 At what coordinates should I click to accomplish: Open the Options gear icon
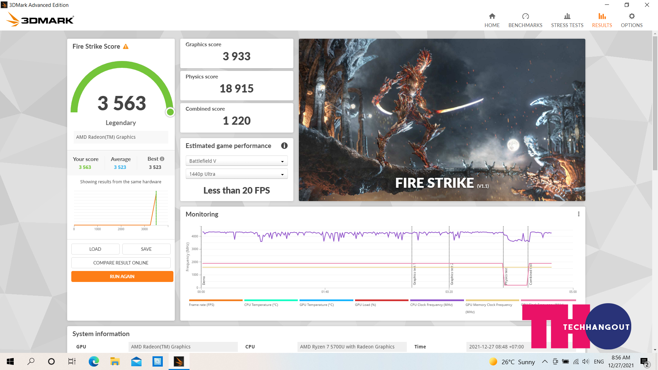632,16
